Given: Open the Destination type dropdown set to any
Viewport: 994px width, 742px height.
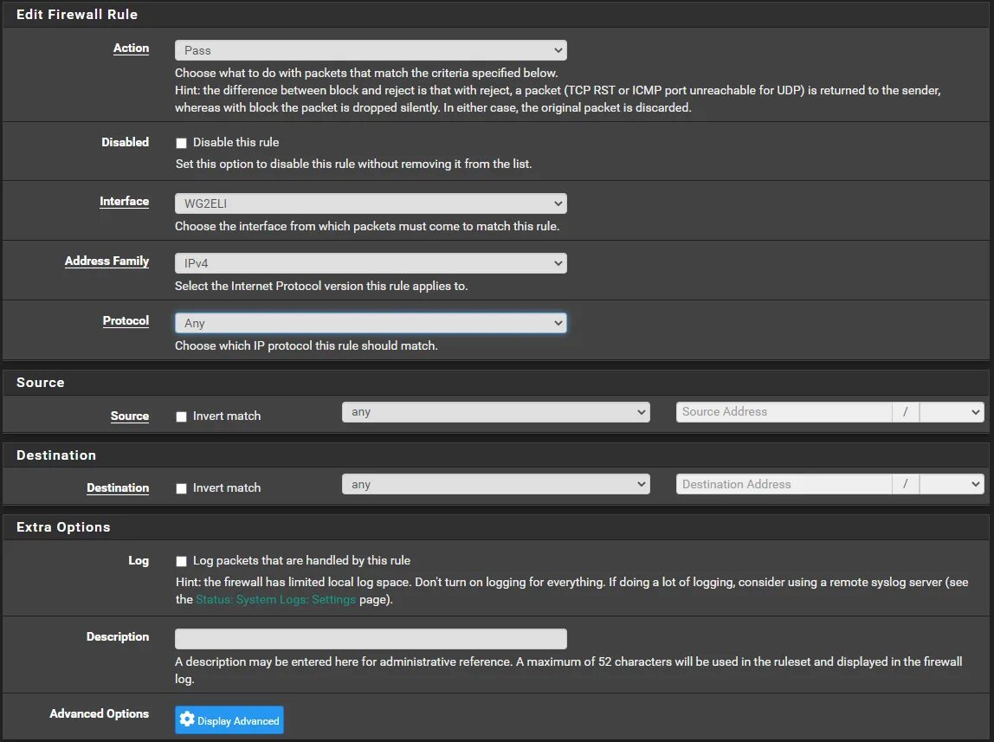Looking at the screenshot, I should point(496,484).
